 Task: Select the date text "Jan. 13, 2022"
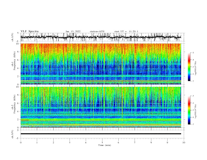pyautogui.click(x=73, y=31)
